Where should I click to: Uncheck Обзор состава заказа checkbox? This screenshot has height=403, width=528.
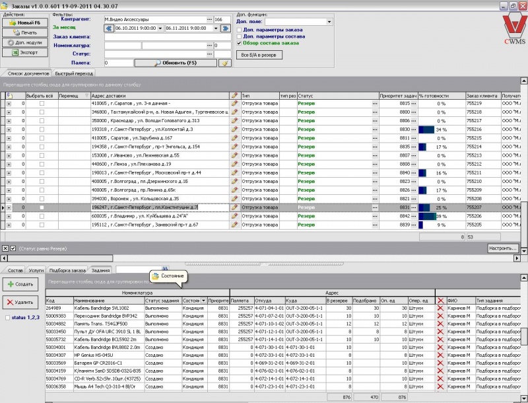[240, 43]
